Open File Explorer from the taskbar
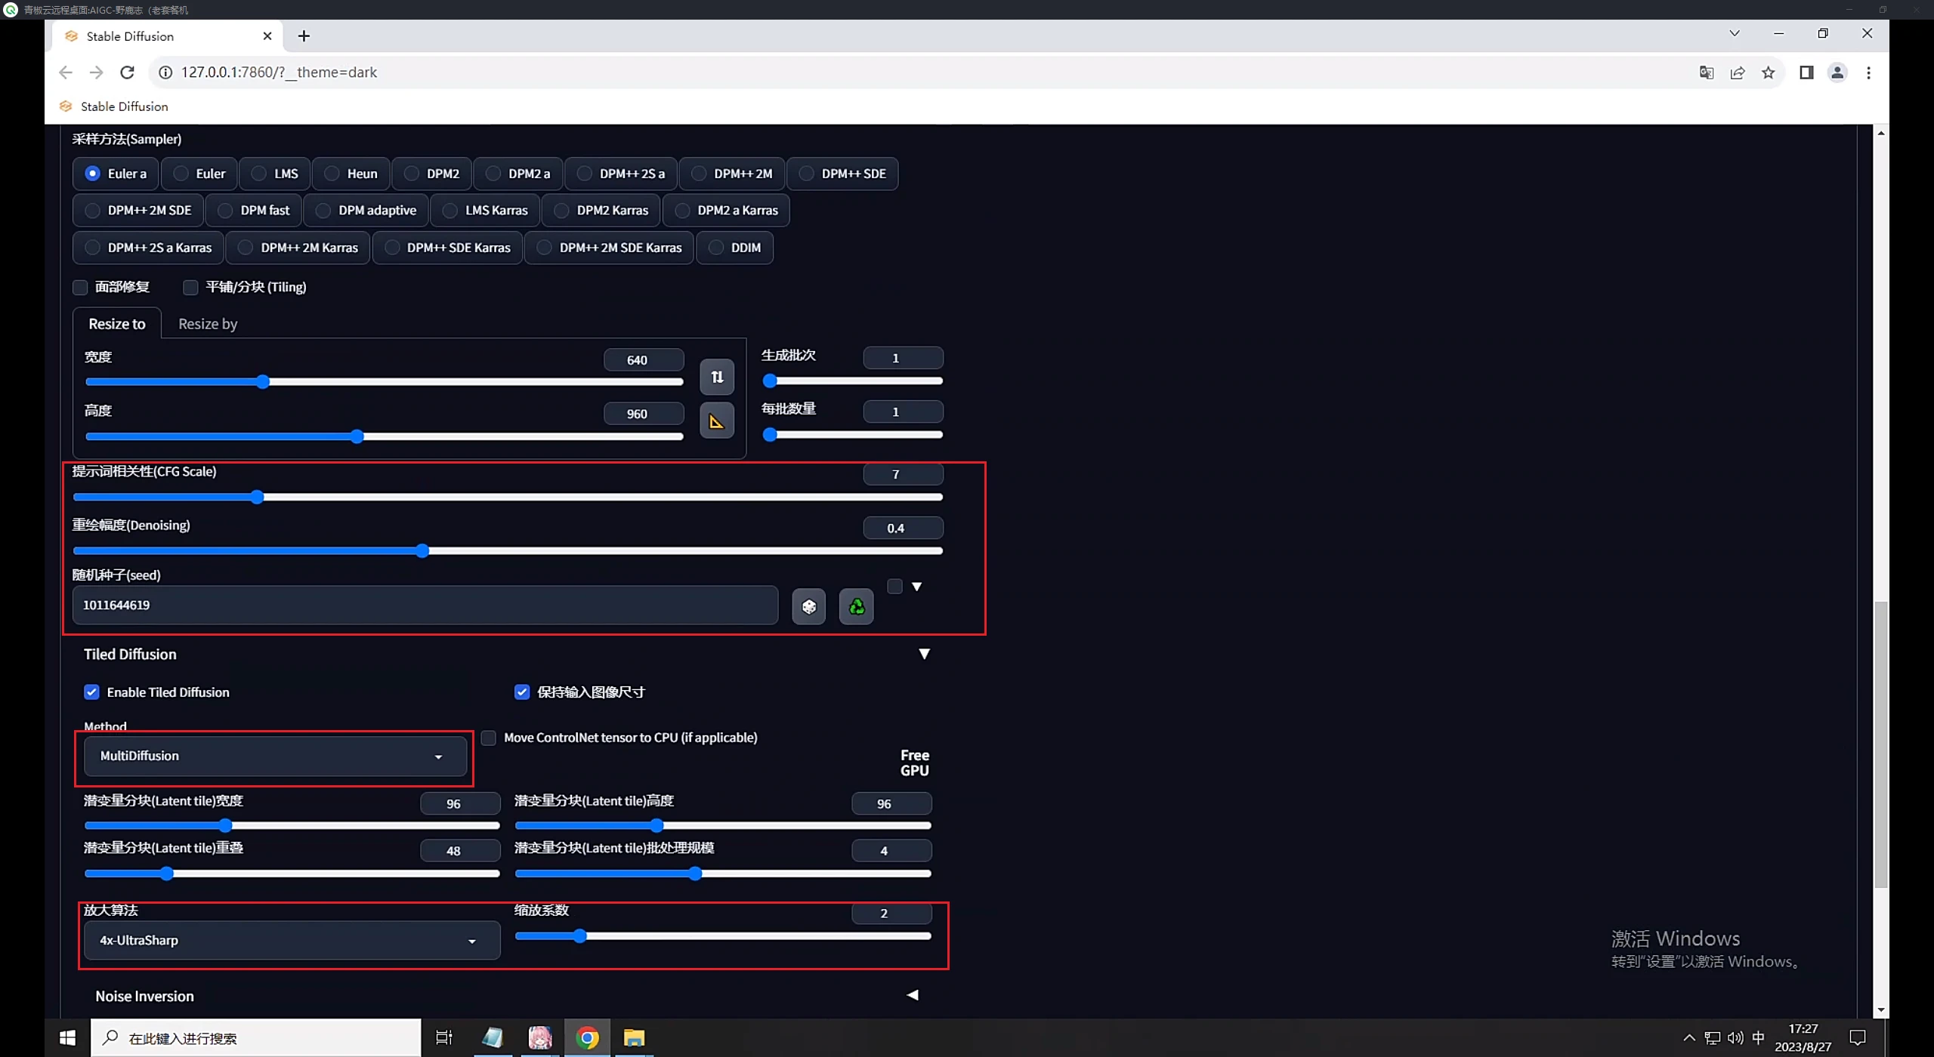The image size is (1934, 1057). pyautogui.click(x=633, y=1038)
